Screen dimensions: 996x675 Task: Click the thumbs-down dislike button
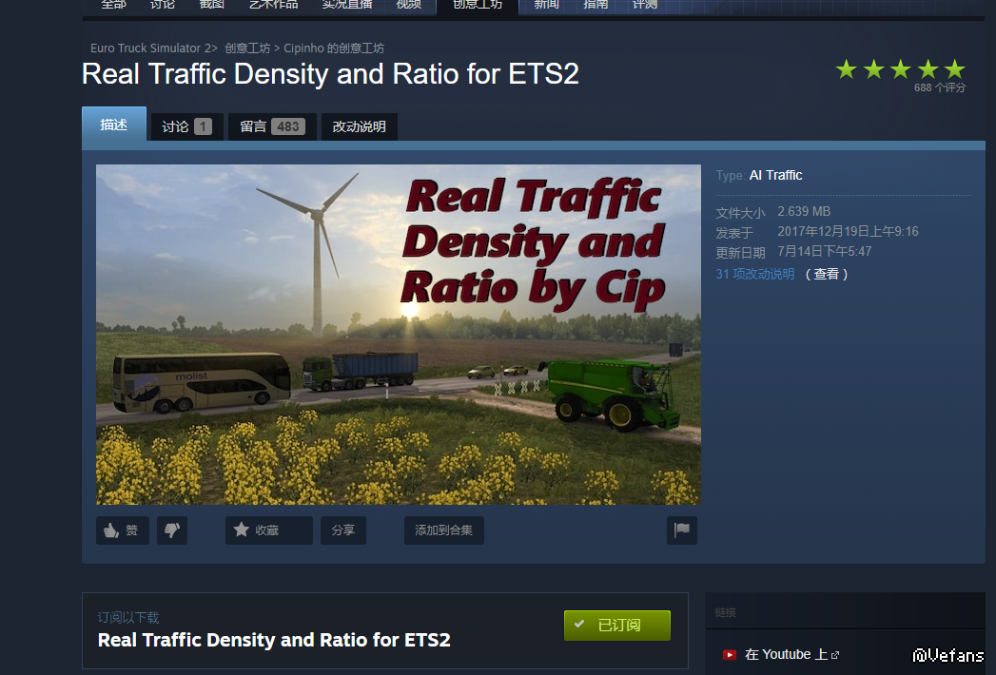(172, 530)
